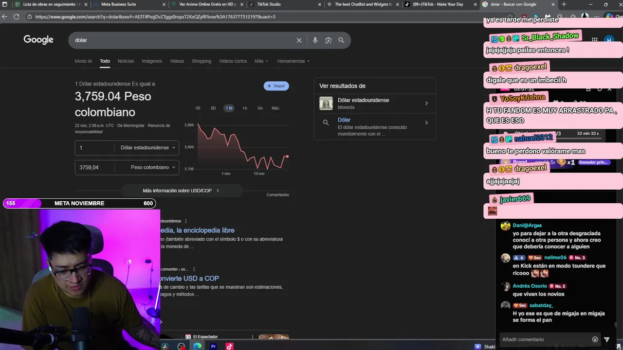Close the Meta Business Suite tab
The height and width of the screenshot is (350, 623).
point(164,4)
